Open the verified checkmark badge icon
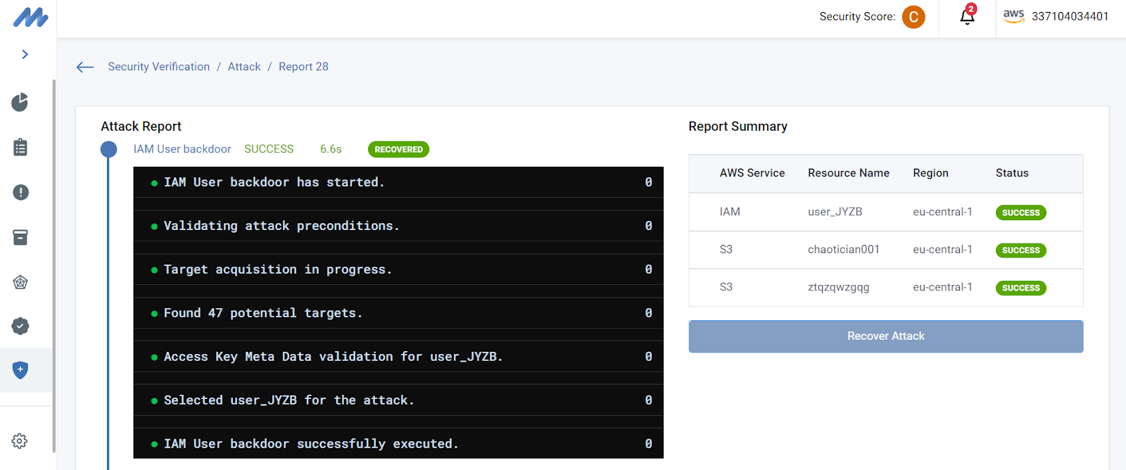The image size is (1126, 470). tap(20, 326)
